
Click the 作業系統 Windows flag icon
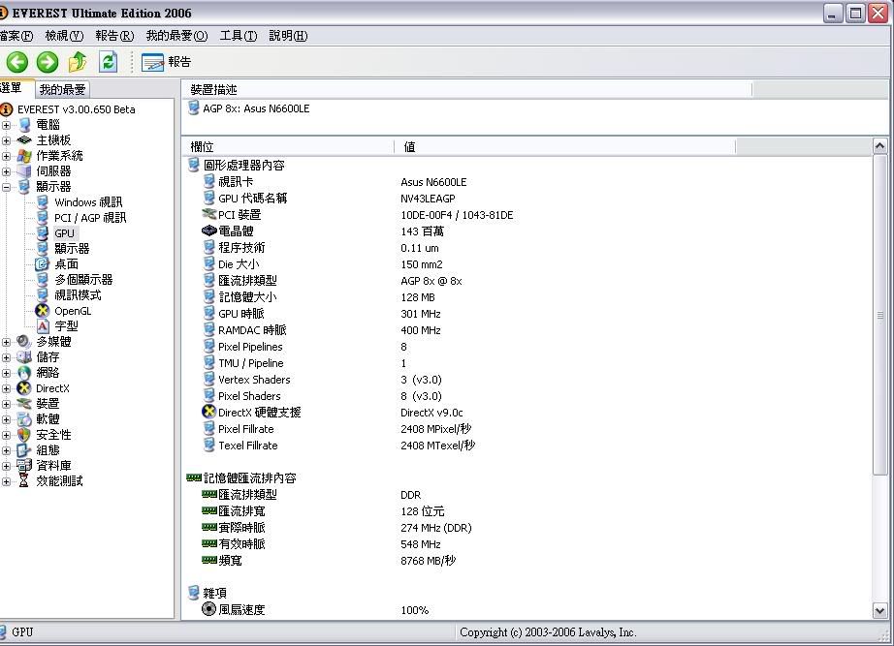24,156
